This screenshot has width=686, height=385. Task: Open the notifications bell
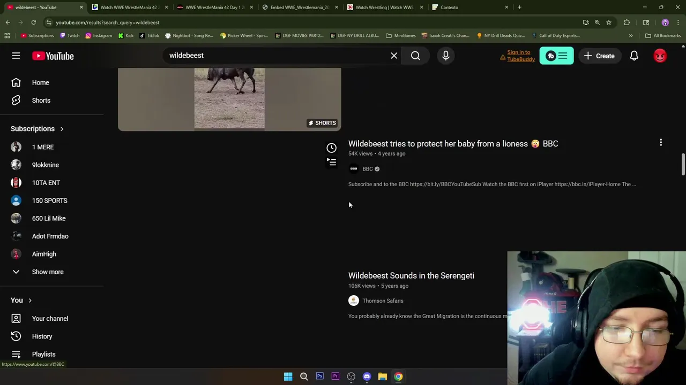634,56
